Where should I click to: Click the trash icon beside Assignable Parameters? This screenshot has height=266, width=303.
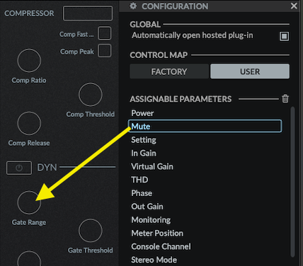[x=285, y=98]
